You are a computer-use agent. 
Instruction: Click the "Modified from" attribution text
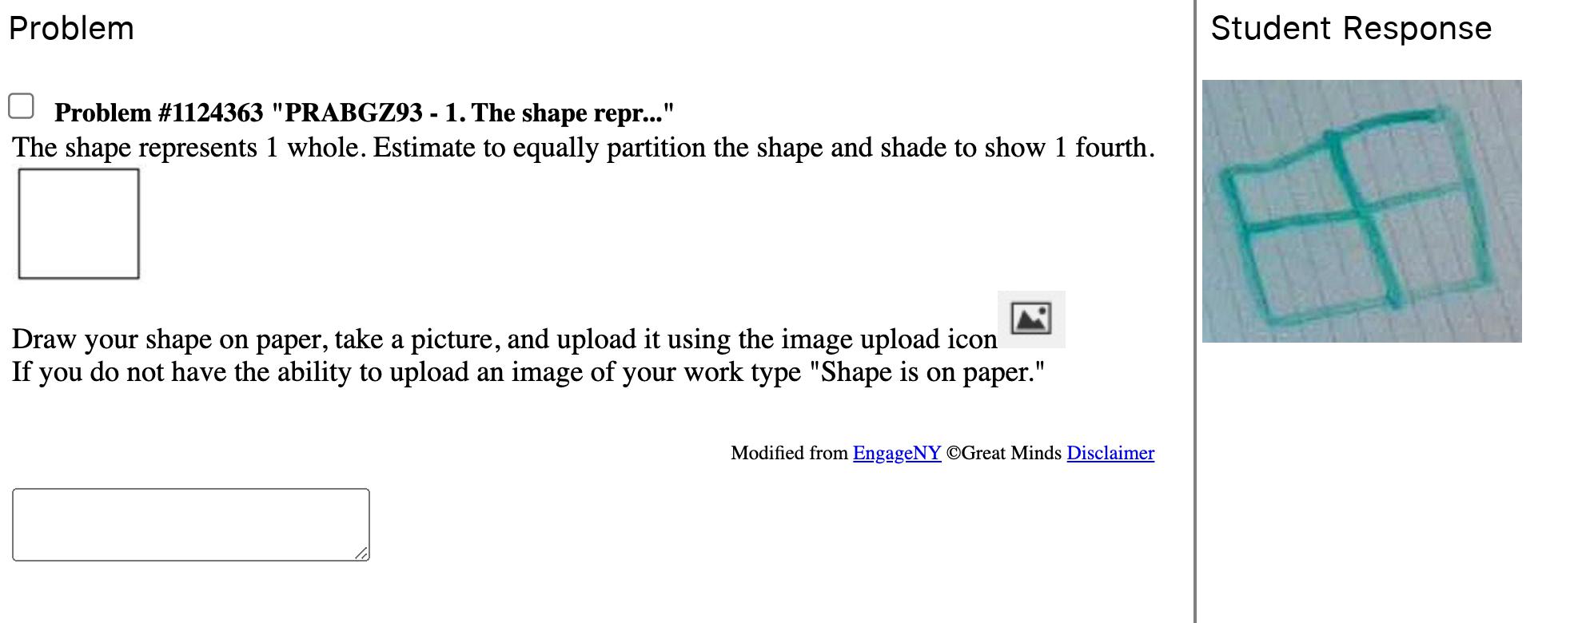coord(788,453)
